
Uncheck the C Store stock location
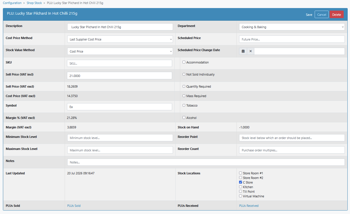point(241,182)
